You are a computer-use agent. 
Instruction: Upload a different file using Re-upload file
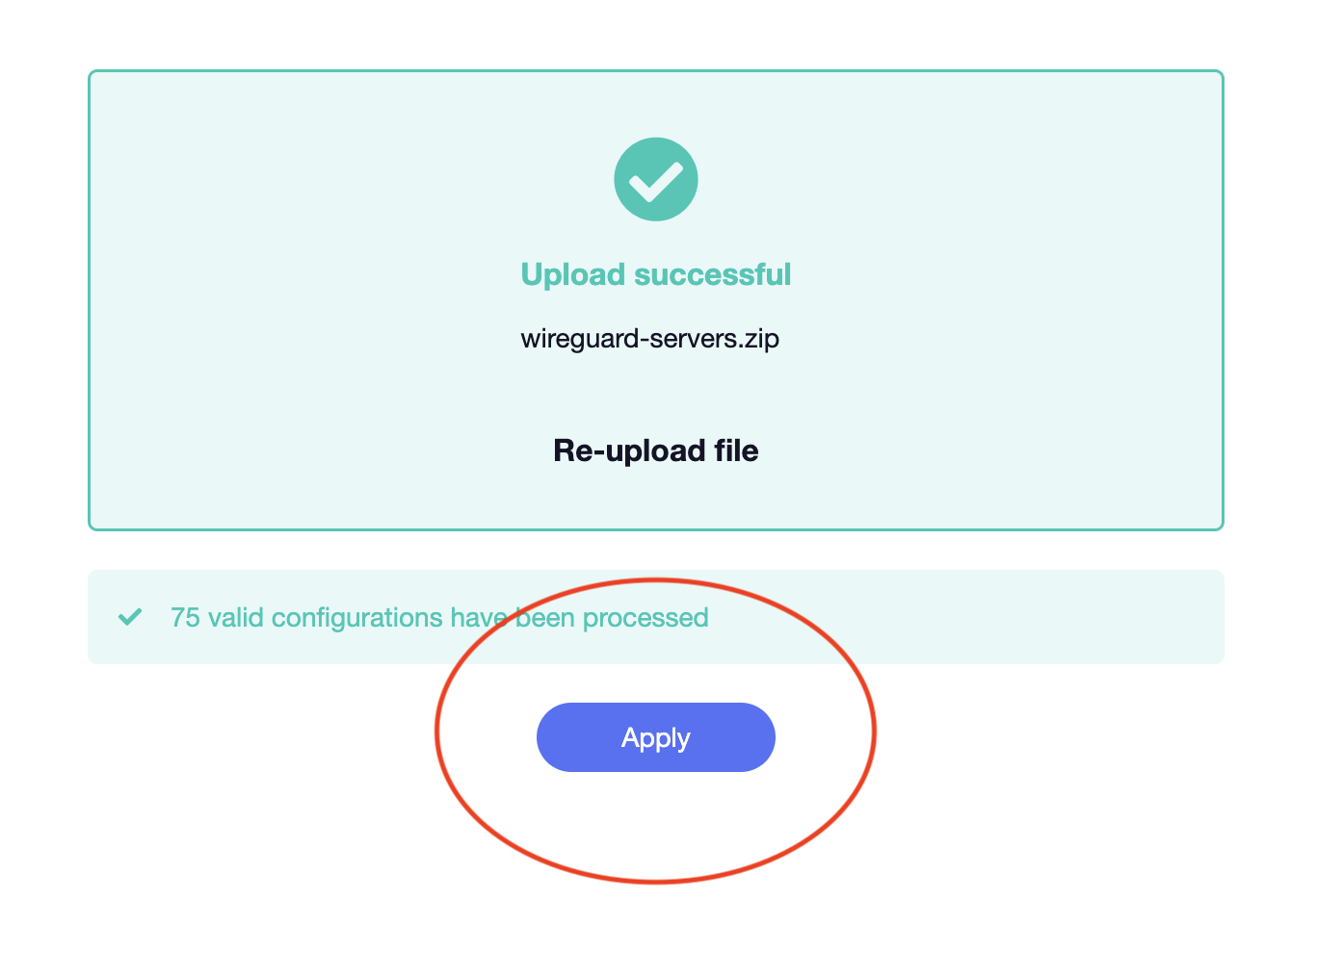655,450
